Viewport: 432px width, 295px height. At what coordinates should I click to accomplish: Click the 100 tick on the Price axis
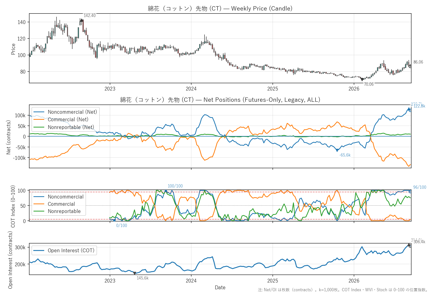(x=21, y=55)
